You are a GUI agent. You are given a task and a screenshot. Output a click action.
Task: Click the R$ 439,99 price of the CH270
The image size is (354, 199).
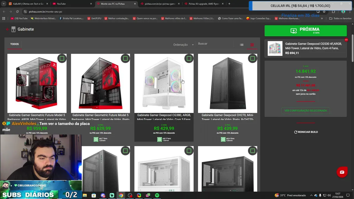coord(227,129)
